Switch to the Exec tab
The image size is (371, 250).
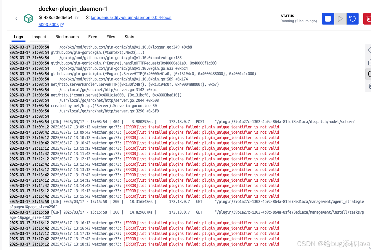coord(93,37)
